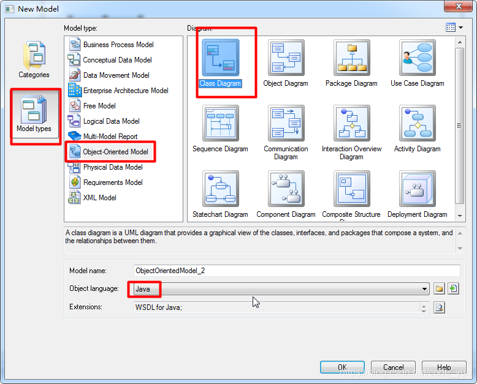The image size is (477, 384).
Task: Select Physical Data Model text
Action: [113, 167]
